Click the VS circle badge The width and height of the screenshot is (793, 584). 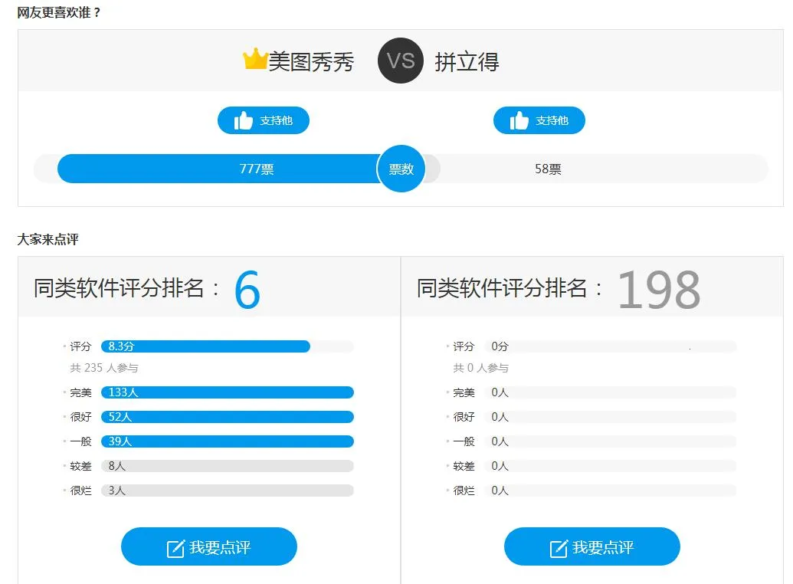pos(401,61)
